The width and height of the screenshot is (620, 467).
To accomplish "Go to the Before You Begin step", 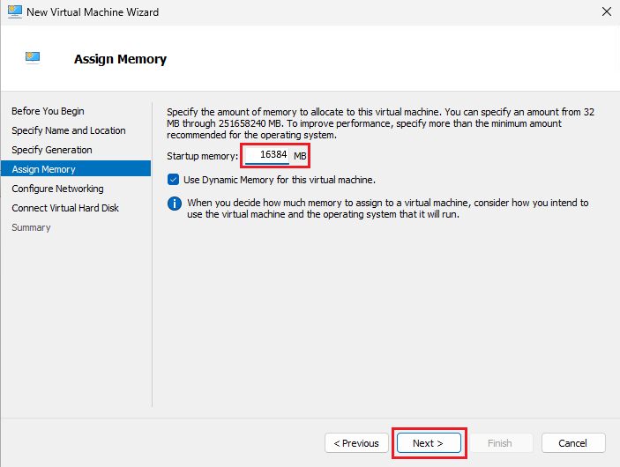I will coord(48,111).
